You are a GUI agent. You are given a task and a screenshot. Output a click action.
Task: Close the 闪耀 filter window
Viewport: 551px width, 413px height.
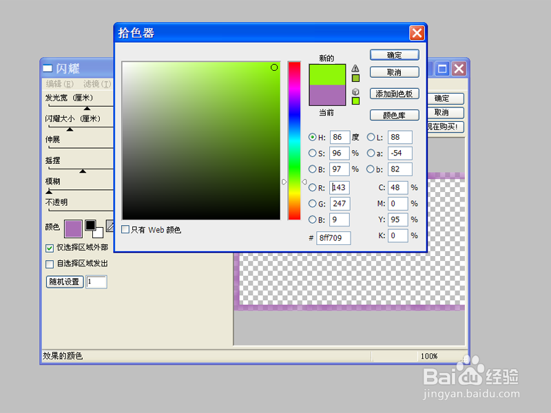[x=459, y=68]
